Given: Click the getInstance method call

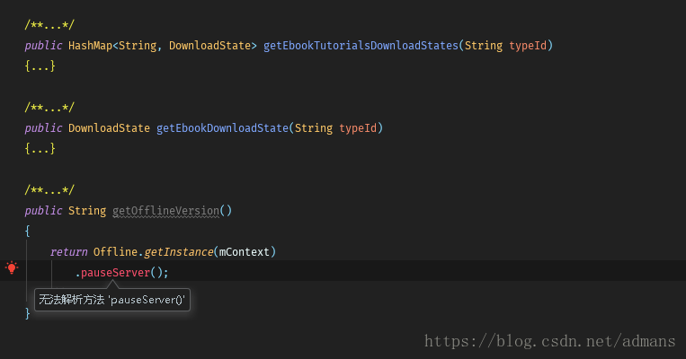Looking at the screenshot, I should pos(179,252).
